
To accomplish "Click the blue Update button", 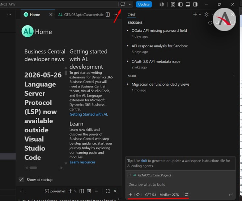I will tap(144, 4).
